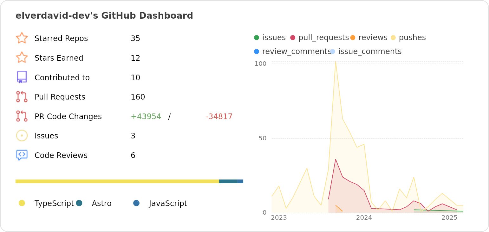This screenshot has width=489, height=232.
Task: Toggle the reviews legend entry
Action: [369, 38]
